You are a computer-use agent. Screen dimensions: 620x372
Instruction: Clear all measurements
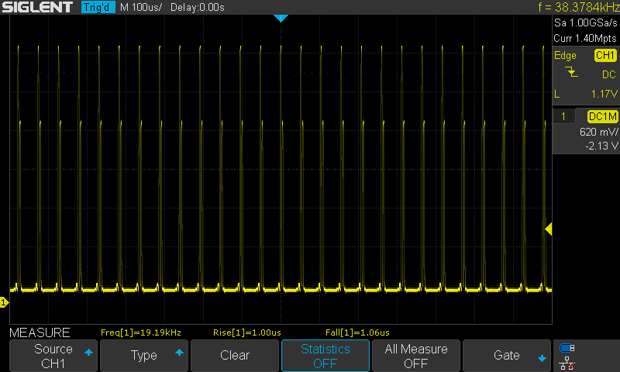235,356
